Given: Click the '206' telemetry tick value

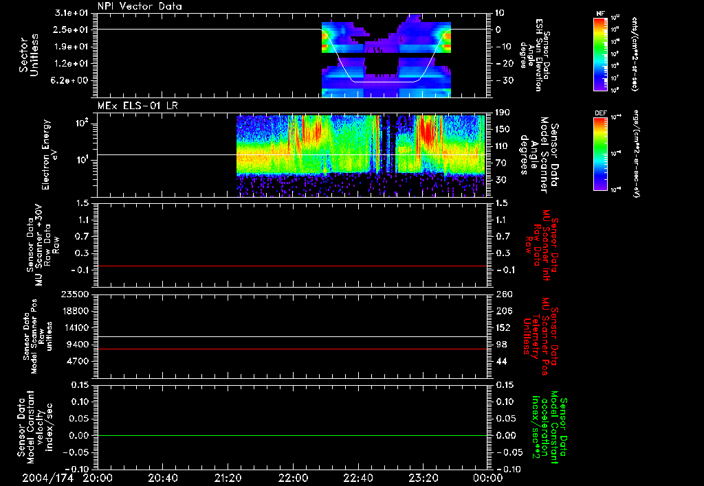Looking at the screenshot, I should coord(503,311).
